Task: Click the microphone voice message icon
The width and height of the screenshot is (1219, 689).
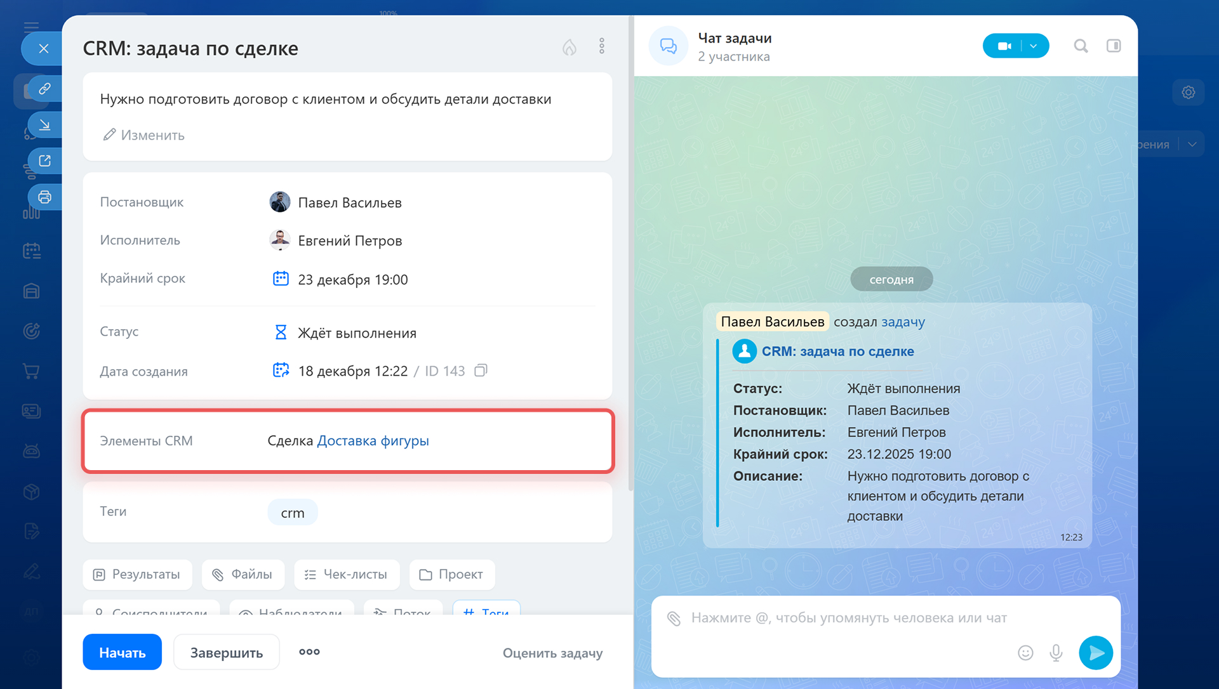Action: 1055,653
